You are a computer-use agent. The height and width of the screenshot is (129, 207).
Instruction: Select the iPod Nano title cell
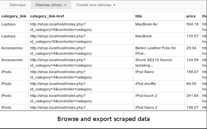coord(159,74)
